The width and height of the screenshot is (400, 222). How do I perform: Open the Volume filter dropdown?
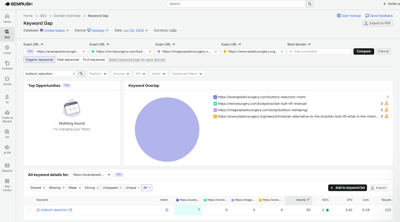121,74
